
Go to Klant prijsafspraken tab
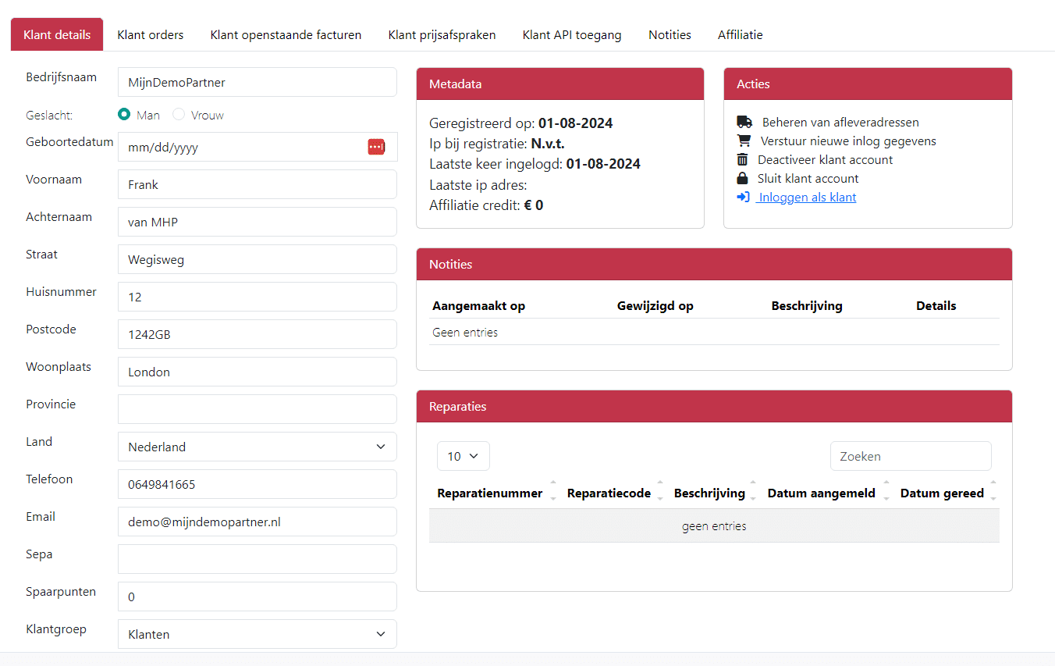coord(442,35)
